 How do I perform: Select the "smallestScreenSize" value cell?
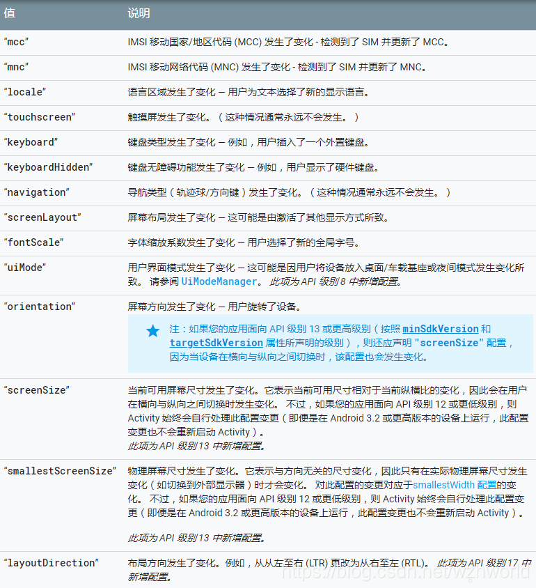[60, 471]
